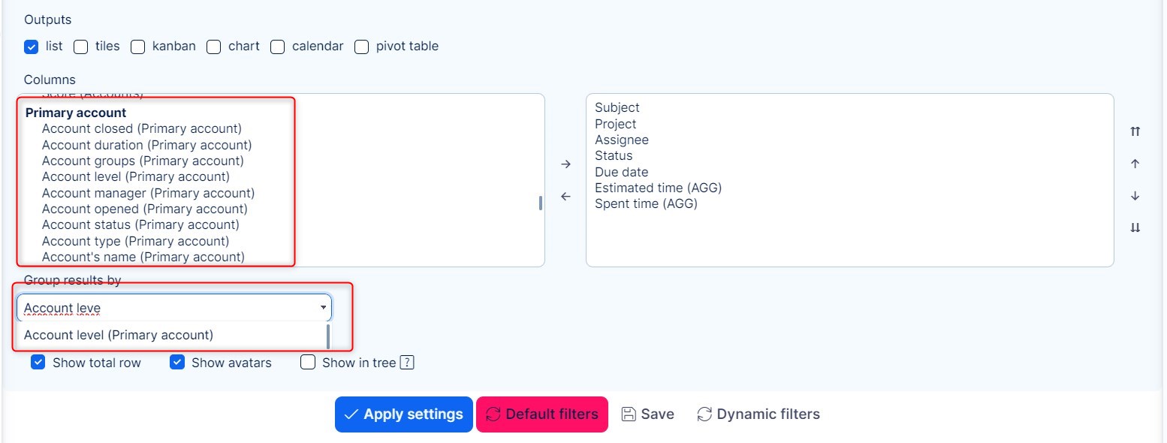Viewport: 1167px width, 443px height.
Task: Choose Account level (Primary account) suggestion
Action: [x=119, y=336]
